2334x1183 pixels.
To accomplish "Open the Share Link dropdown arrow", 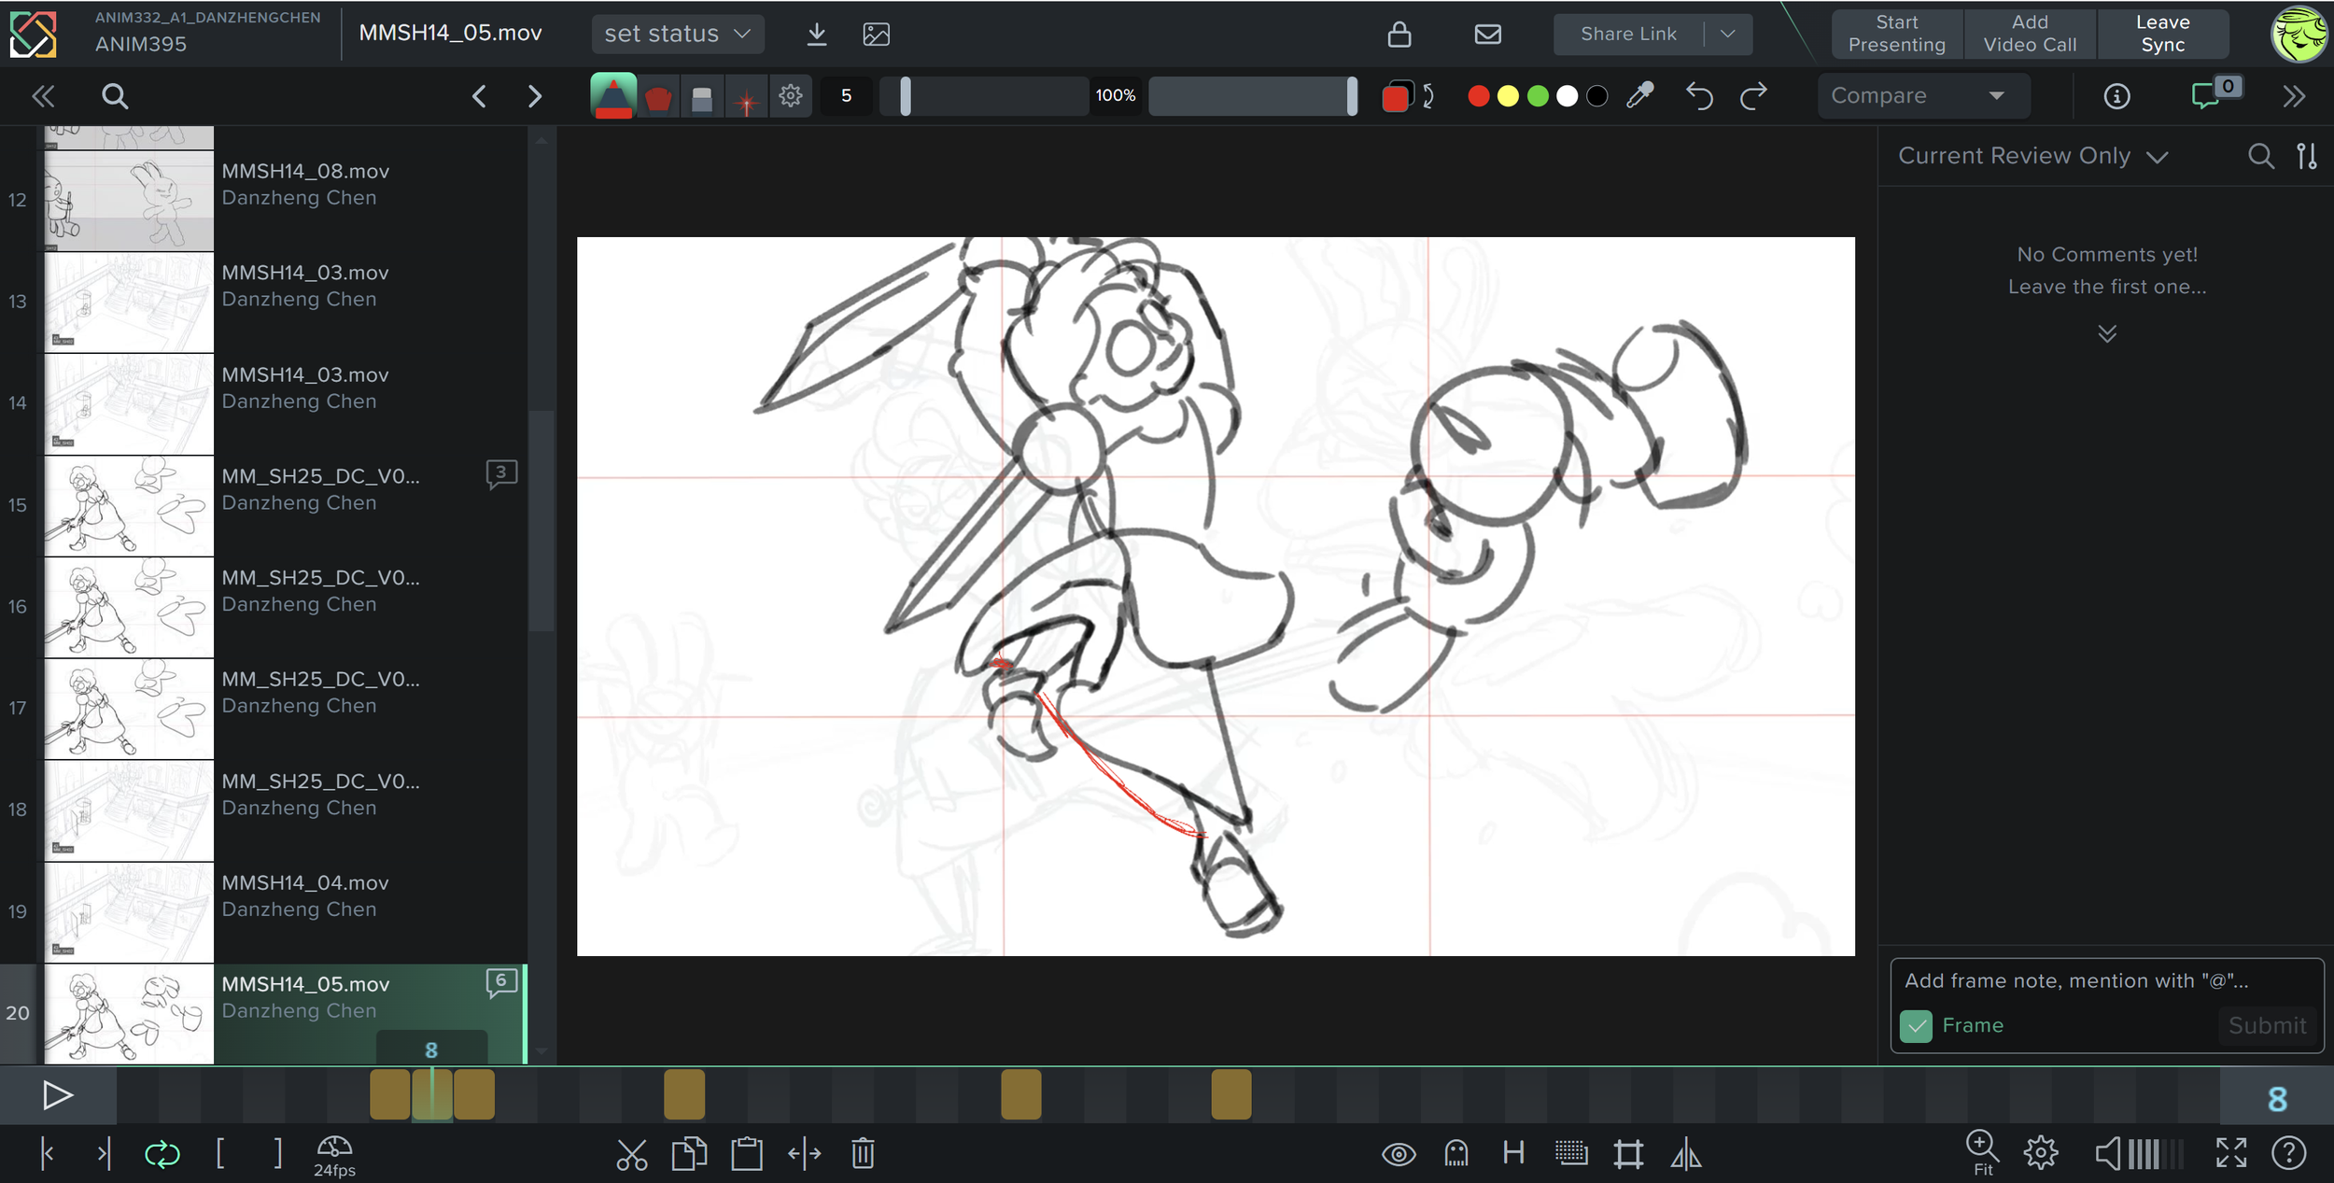I will 1727,34.
